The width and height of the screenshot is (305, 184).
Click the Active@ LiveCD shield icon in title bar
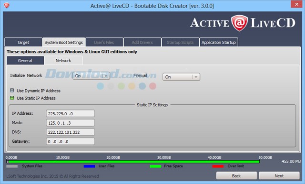coord(6,5)
